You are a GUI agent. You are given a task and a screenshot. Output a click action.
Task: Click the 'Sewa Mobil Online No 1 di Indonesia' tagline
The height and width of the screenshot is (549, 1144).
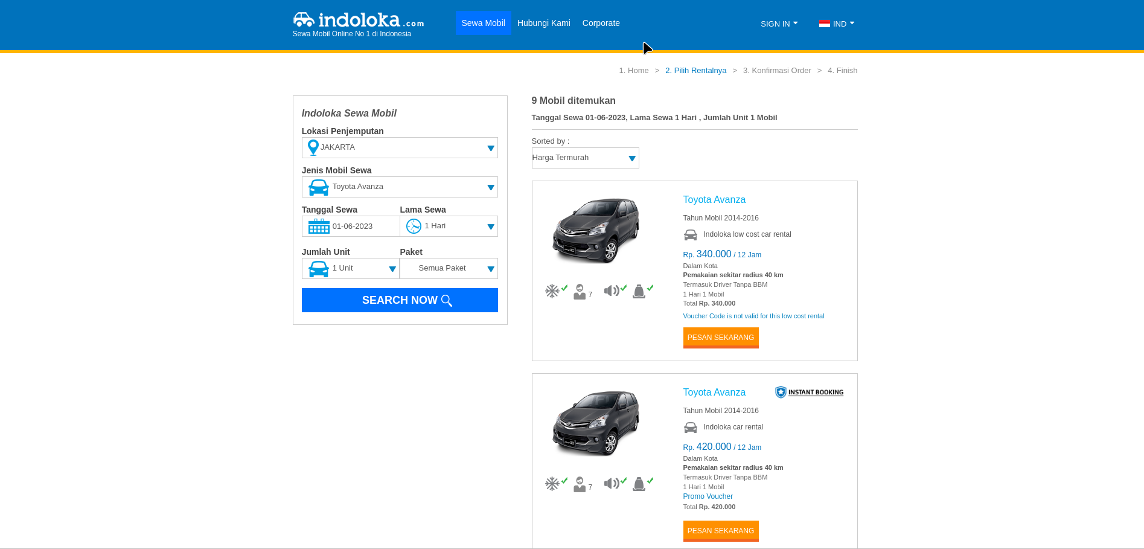(352, 34)
